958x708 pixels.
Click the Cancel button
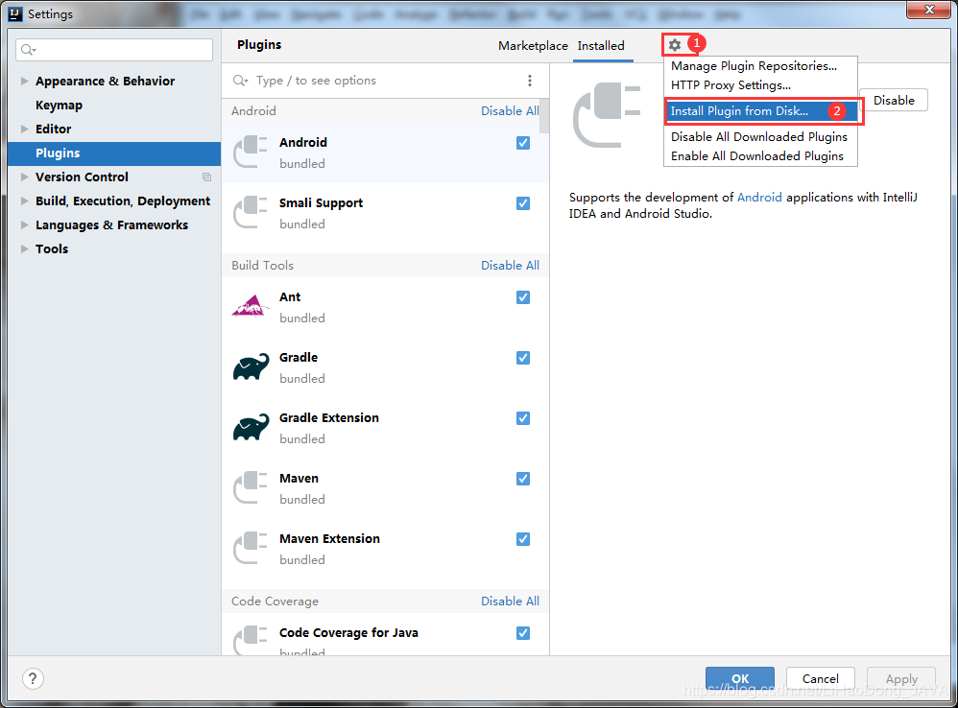(820, 678)
